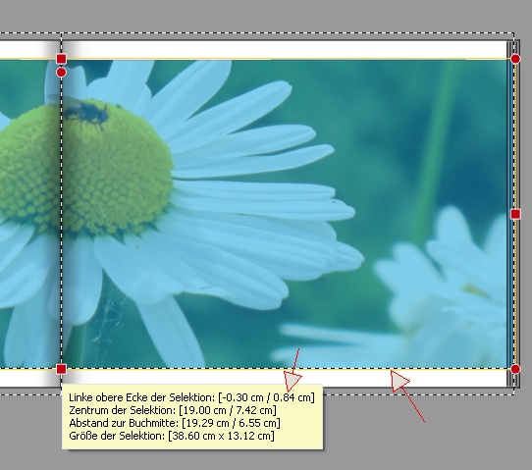Click the 'Größe der Selektion' tooltip line
Viewport: 532px width, 470px height.
(172, 436)
